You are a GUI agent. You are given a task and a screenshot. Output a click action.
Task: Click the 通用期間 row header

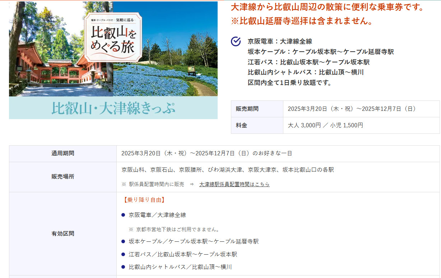[63, 153]
